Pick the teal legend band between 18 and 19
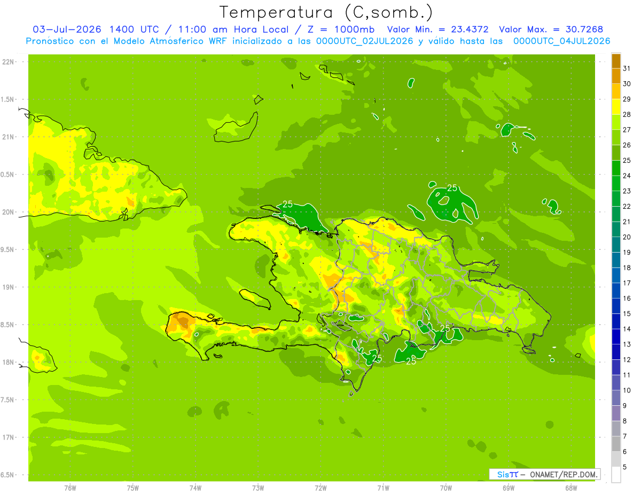 click(x=616, y=260)
